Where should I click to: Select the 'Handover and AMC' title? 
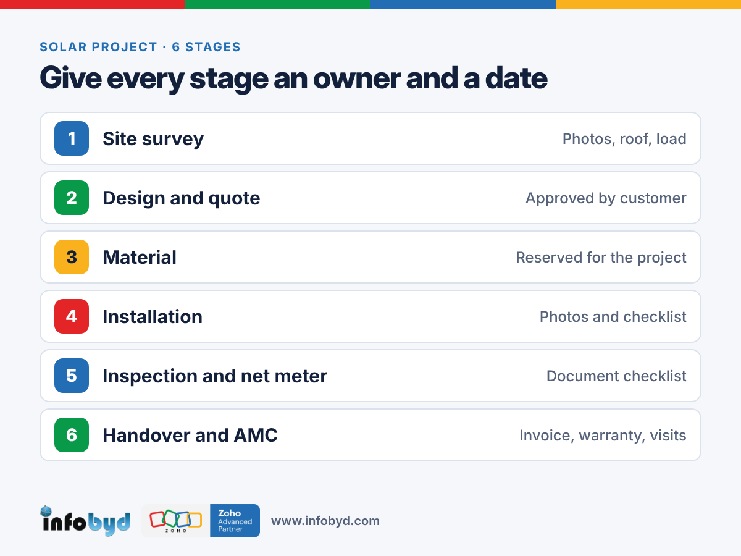(x=190, y=435)
